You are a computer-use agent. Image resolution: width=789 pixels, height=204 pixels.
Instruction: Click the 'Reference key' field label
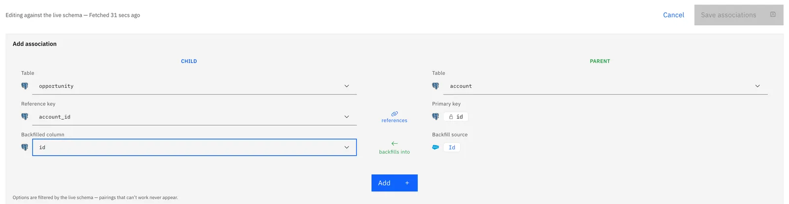pyautogui.click(x=38, y=104)
